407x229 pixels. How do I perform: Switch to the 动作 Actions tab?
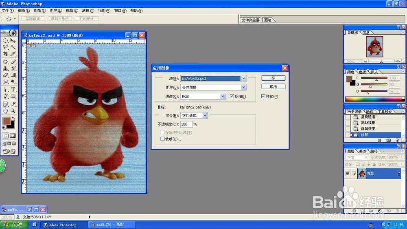coord(369,112)
